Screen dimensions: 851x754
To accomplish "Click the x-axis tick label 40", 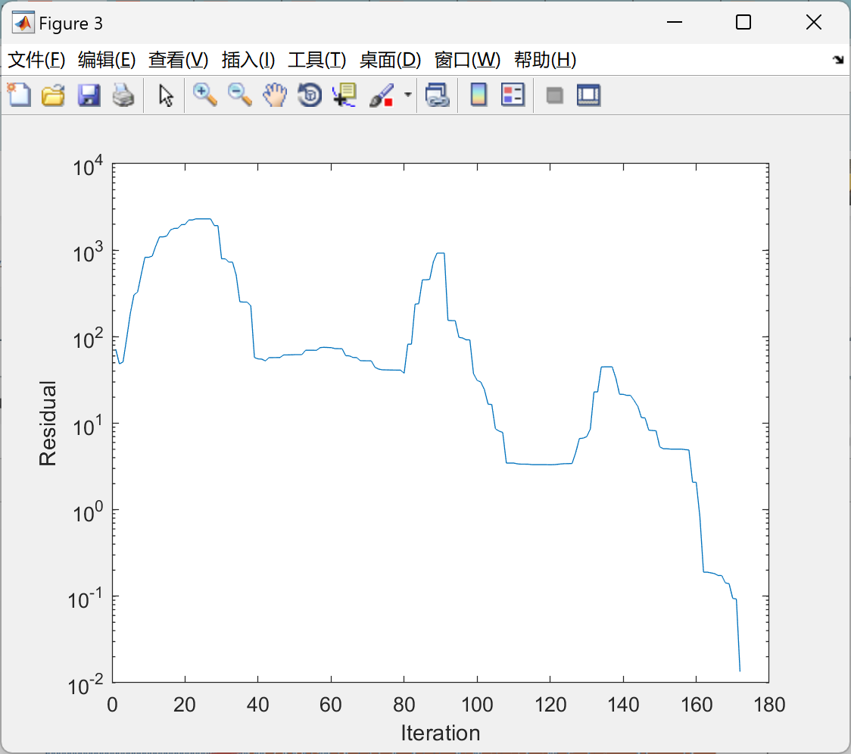I will (x=257, y=705).
